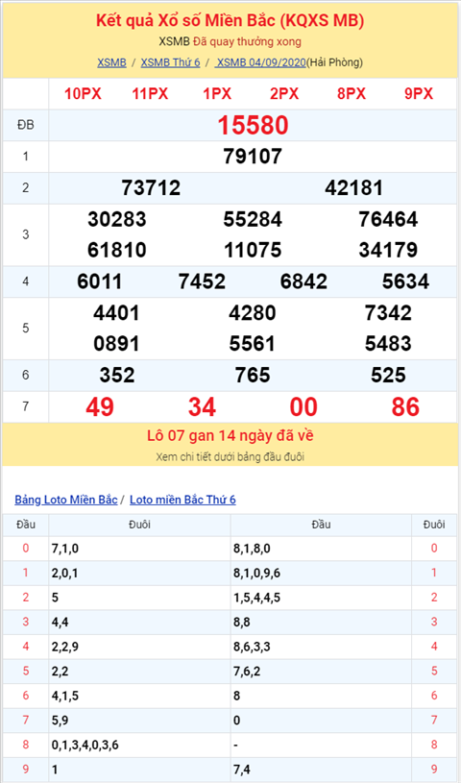The width and height of the screenshot is (461, 783).
Task: Click seventh prize number 49
Action: coord(100,407)
